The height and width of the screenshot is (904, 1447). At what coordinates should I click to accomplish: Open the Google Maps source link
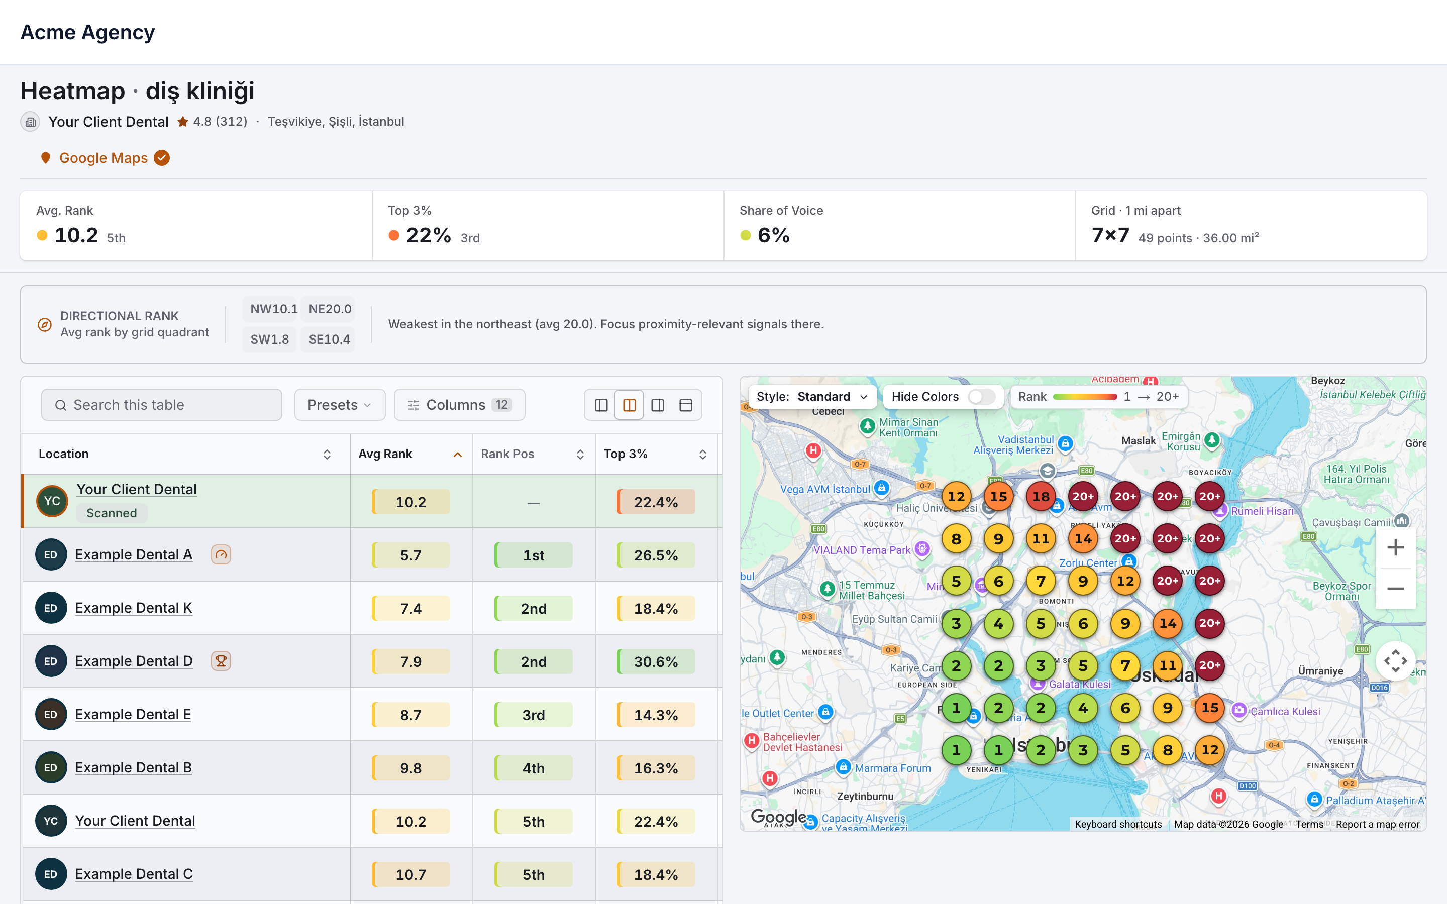pos(104,158)
